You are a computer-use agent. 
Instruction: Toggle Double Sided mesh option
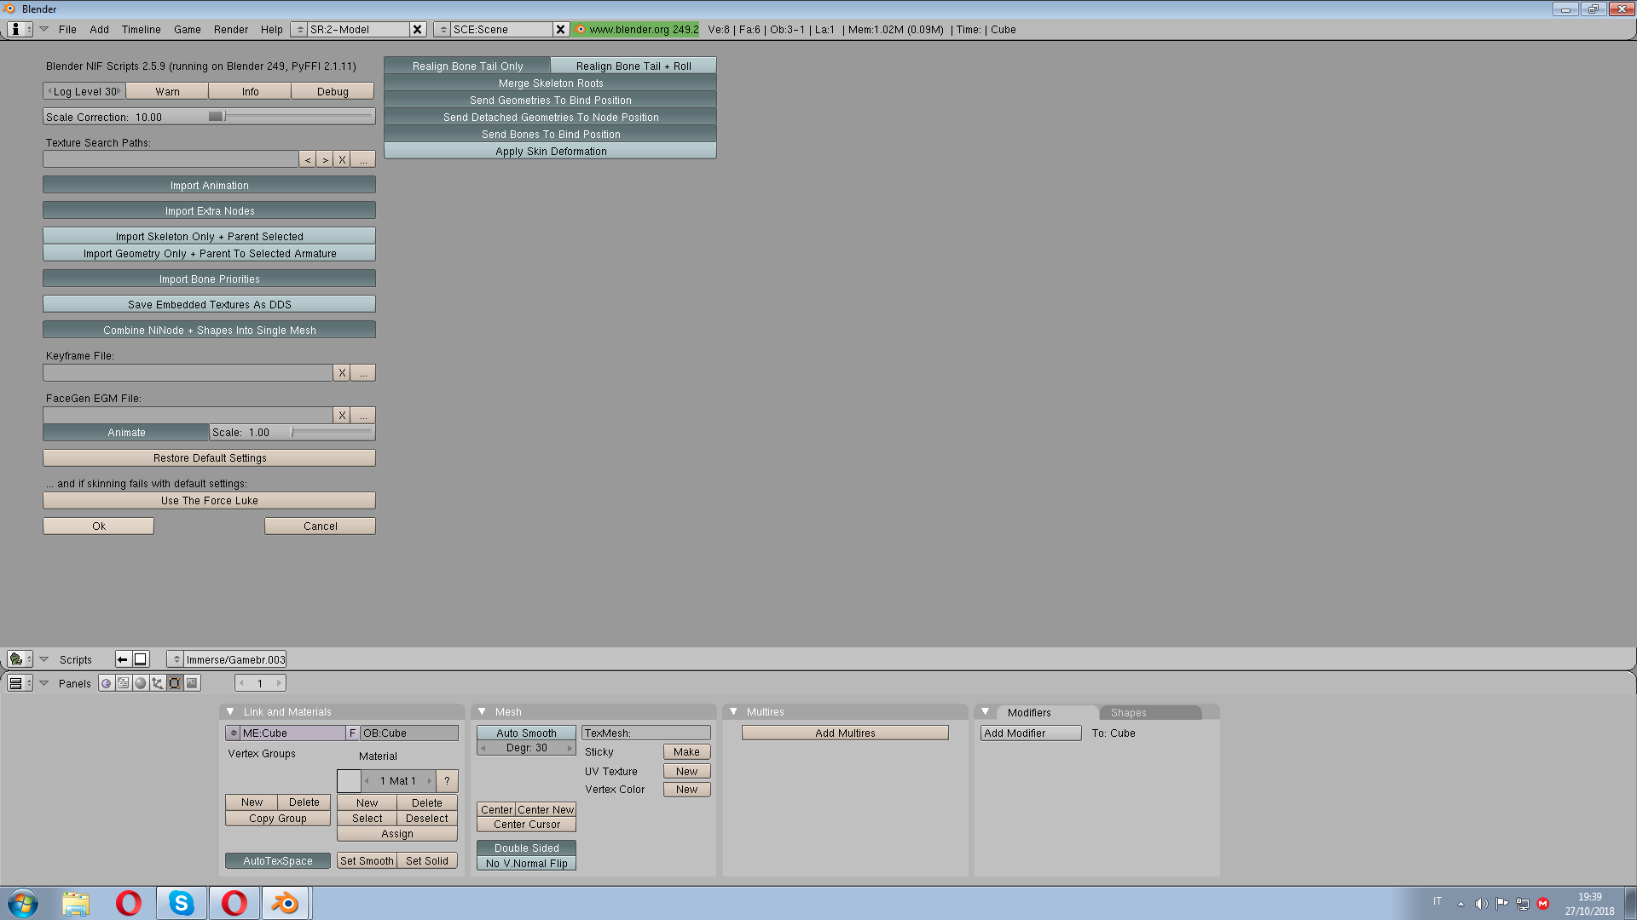526,848
